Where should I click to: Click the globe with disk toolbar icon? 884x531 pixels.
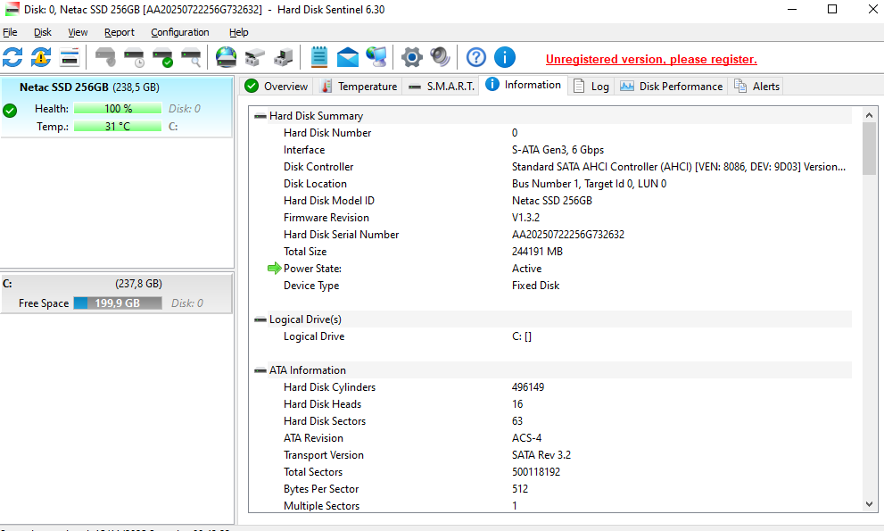(x=227, y=58)
